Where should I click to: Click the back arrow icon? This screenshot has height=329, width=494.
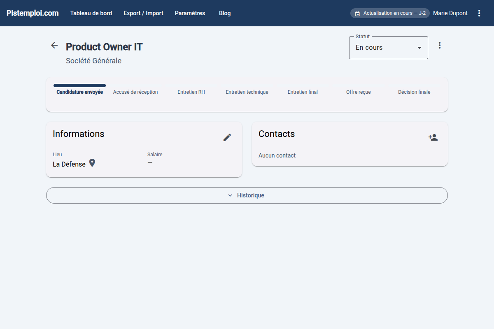coord(54,46)
